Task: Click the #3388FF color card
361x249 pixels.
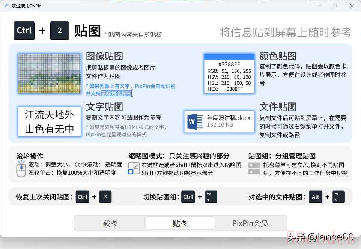Action: point(229,74)
